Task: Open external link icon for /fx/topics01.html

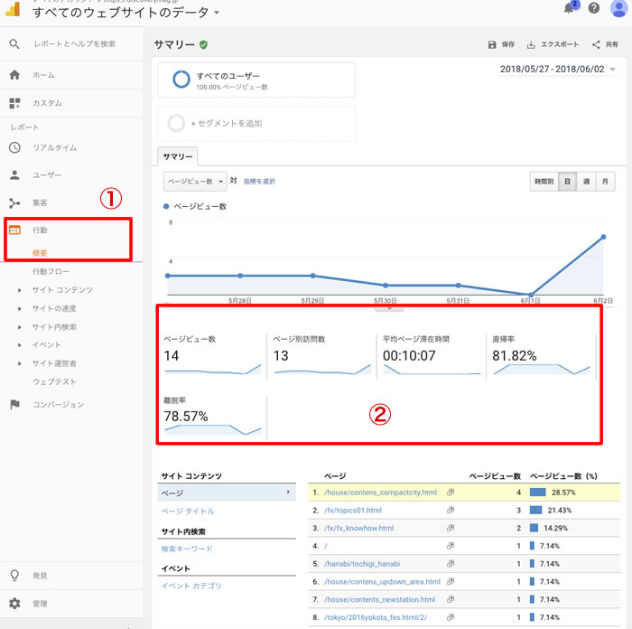Action: (x=450, y=511)
